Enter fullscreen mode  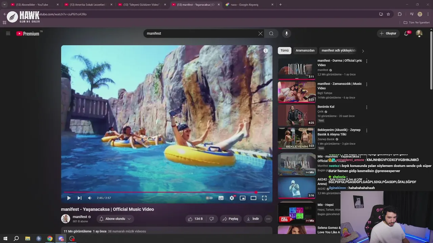(264, 198)
